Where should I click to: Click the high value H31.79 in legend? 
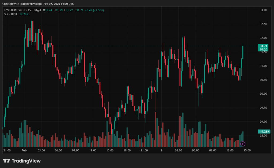(x=58, y=10)
